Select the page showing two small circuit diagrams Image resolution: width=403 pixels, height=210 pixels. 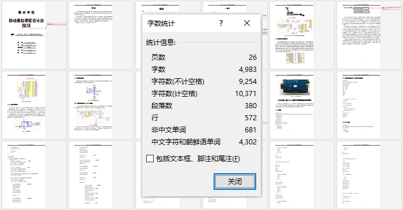coord(101,105)
